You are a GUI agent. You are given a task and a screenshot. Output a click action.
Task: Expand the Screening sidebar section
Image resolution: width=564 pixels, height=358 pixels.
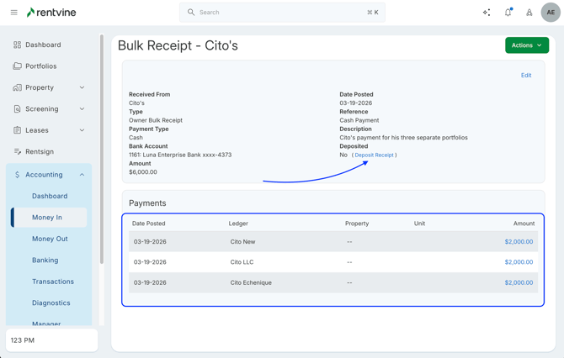(82, 109)
